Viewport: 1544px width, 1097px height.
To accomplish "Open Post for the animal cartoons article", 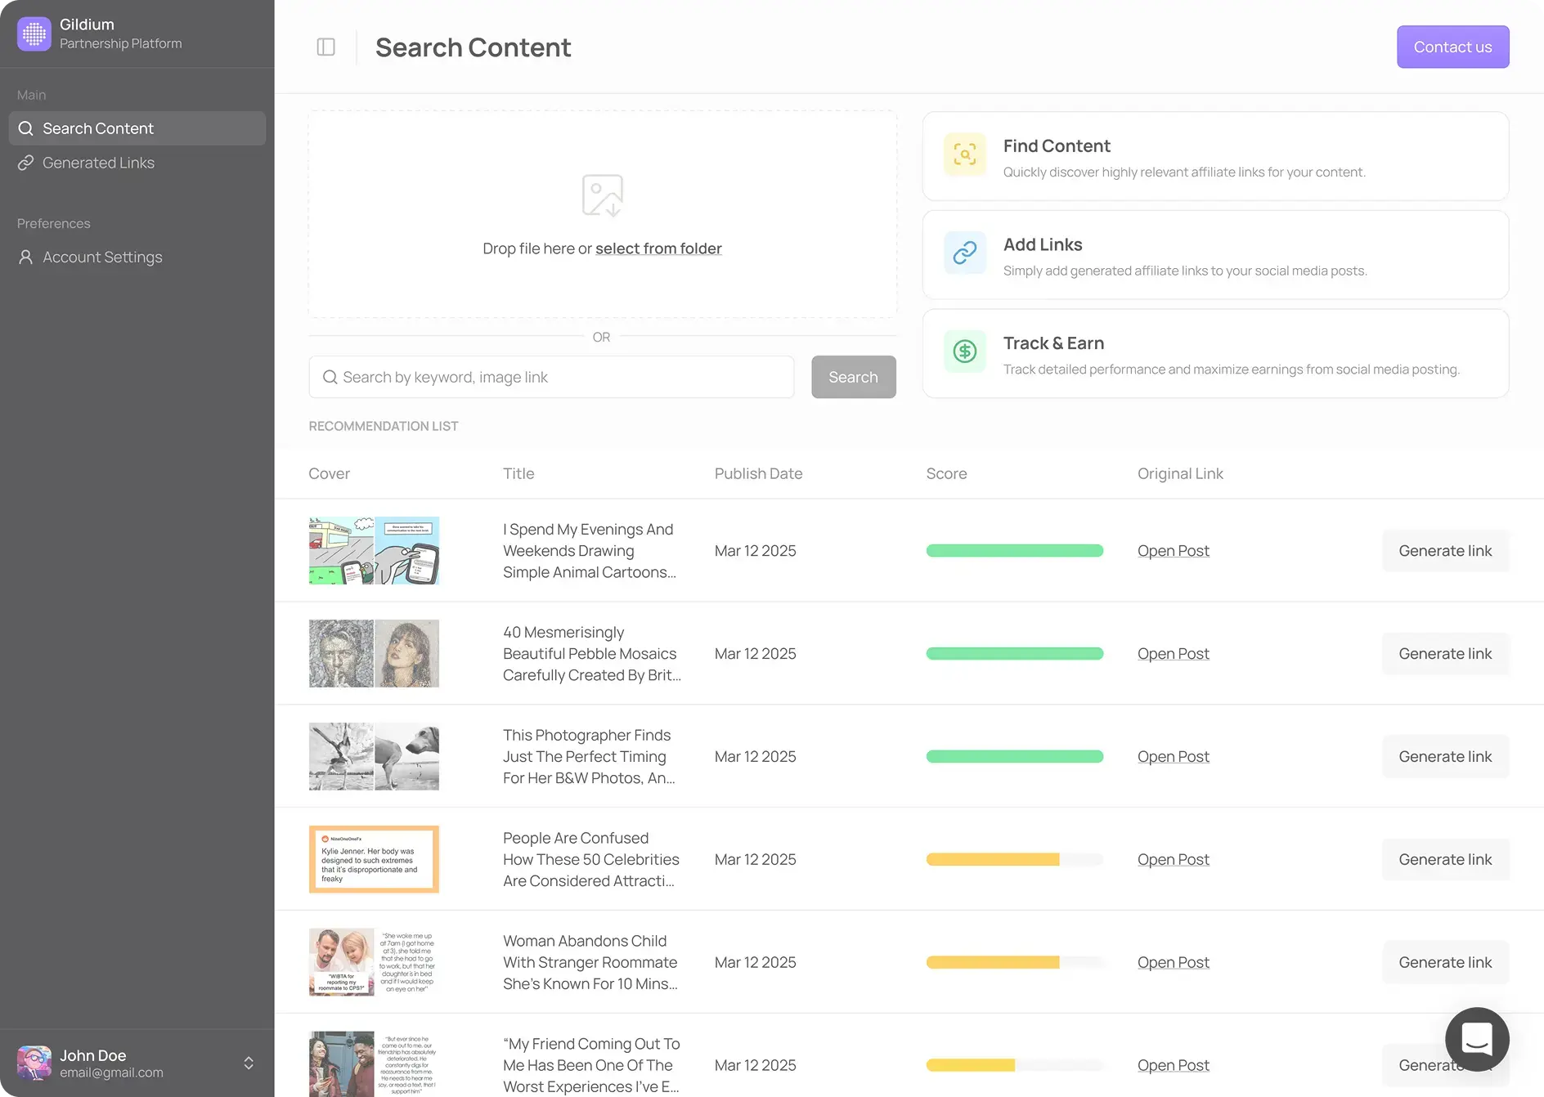I will click(1173, 550).
